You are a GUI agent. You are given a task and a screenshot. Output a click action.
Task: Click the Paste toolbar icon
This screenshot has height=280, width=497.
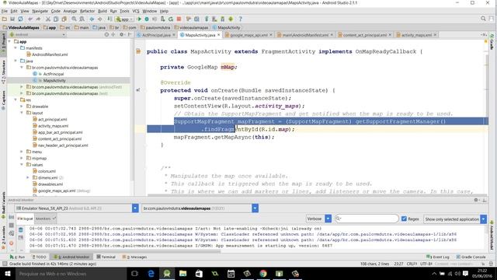[x=64, y=19]
